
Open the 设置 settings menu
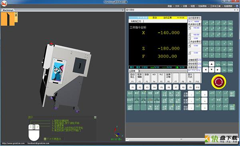click(185, 6)
